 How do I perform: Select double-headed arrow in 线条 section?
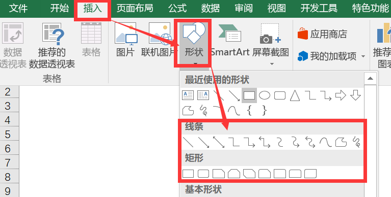219,142
